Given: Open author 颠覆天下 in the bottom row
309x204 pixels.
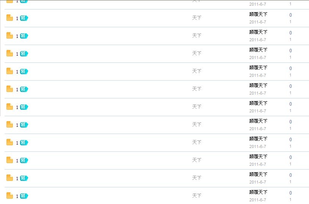Looking at the screenshot, I should click(x=258, y=192).
